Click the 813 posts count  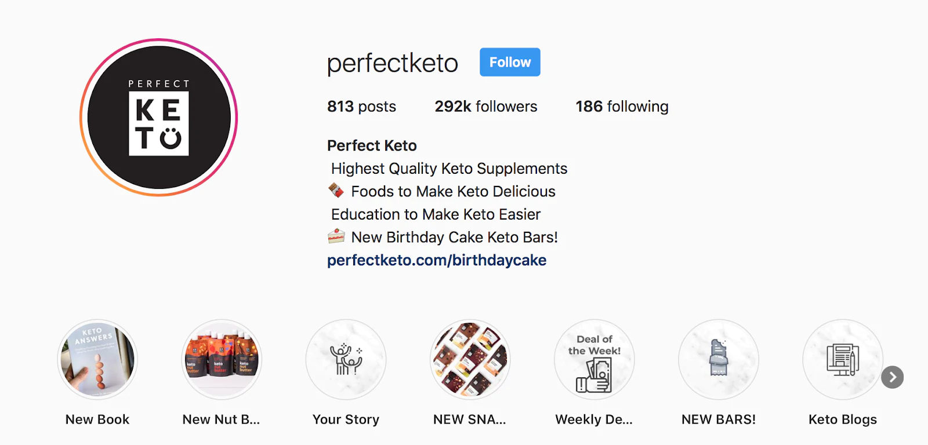click(361, 107)
